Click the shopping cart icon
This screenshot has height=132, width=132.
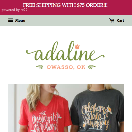(x=112, y=20)
